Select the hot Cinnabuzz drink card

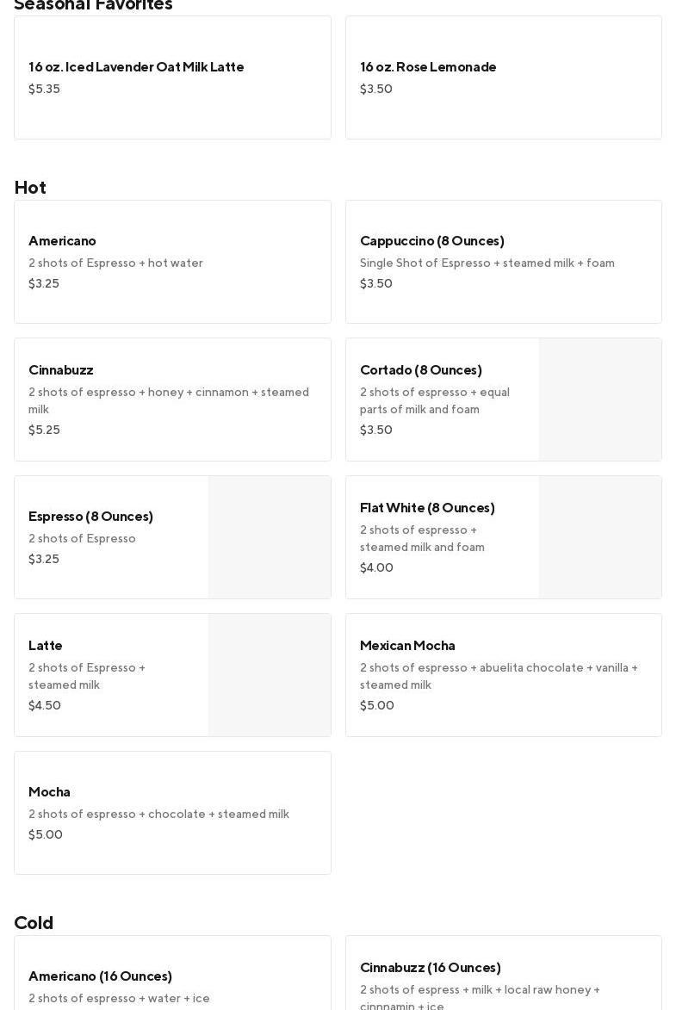[x=172, y=400]
